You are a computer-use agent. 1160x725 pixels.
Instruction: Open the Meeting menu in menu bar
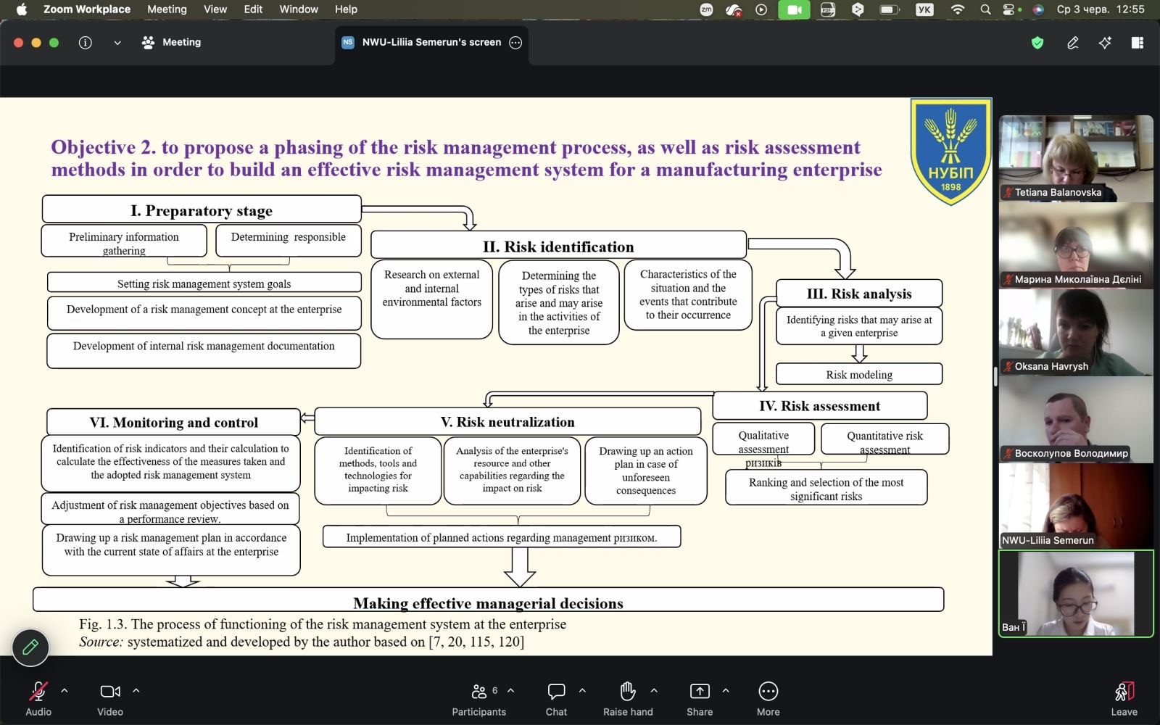click(167, 9)
